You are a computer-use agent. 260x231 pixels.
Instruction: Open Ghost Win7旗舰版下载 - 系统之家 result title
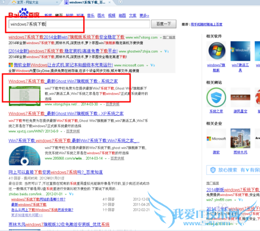[63, 81]
